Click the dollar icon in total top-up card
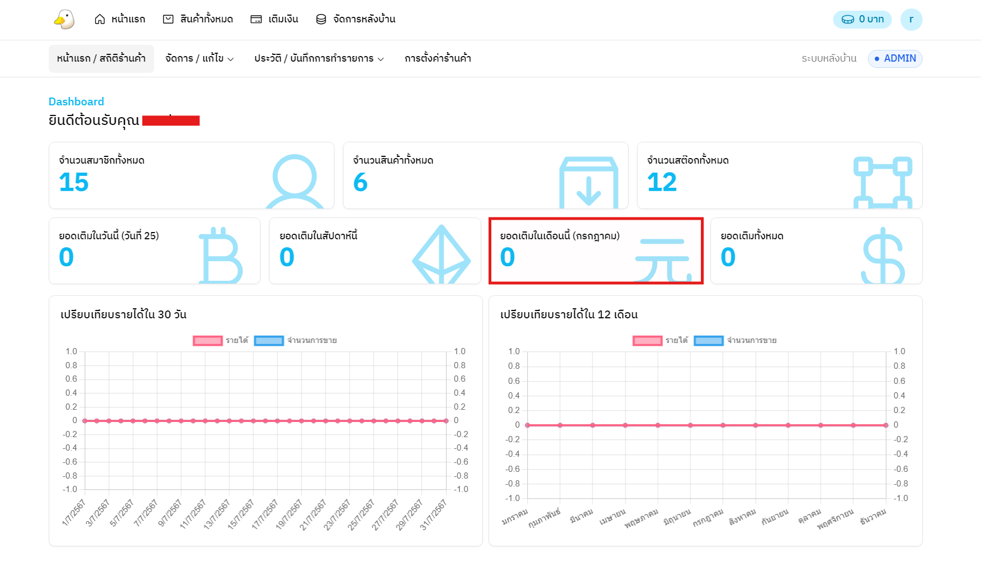Image resolution: width=981 pixels, height=575 pixels. [x=883, y=256]
